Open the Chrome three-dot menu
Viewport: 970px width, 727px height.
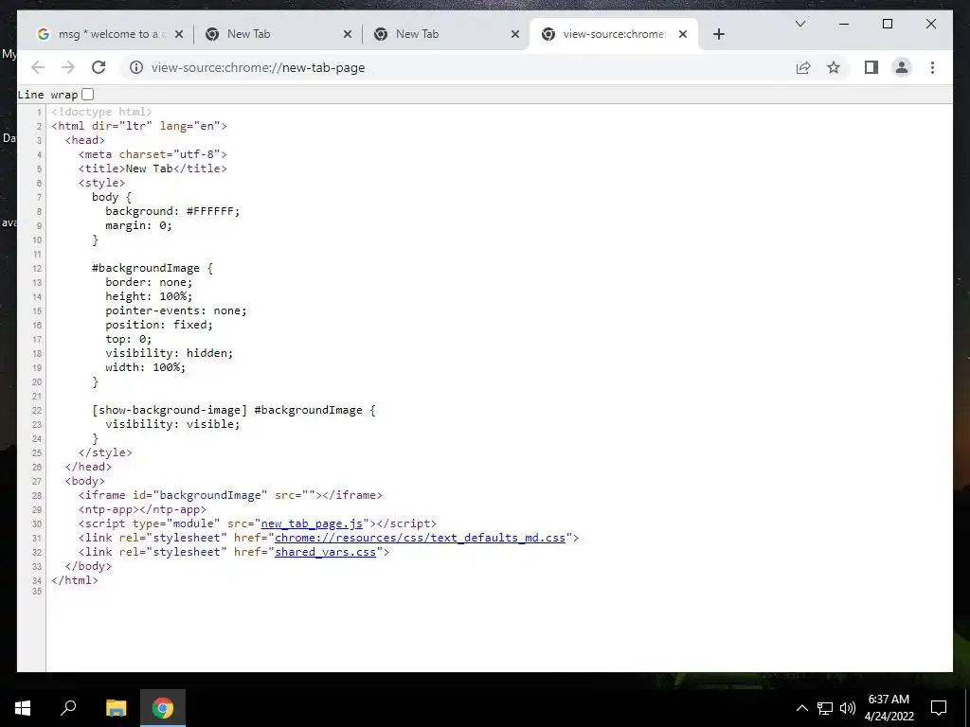(932, 67)
